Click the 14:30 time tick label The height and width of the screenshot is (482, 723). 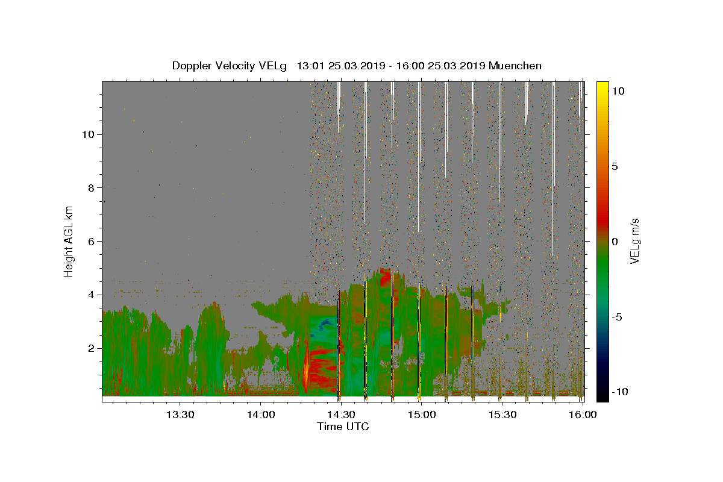(341, 415)
